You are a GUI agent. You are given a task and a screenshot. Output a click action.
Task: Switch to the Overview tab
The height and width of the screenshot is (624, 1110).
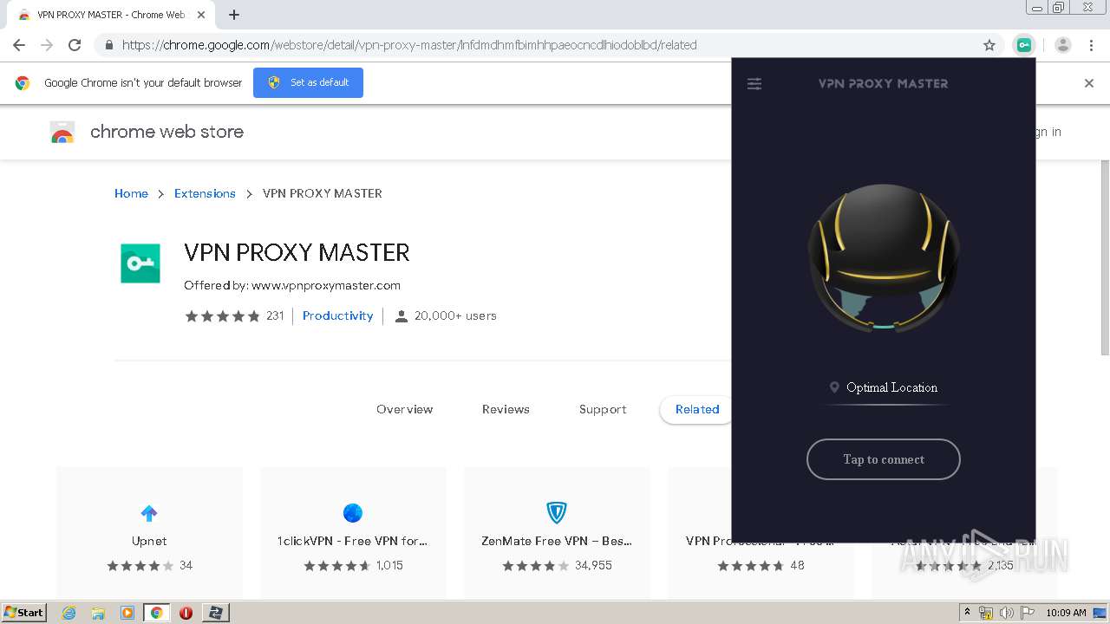point(404,409)
